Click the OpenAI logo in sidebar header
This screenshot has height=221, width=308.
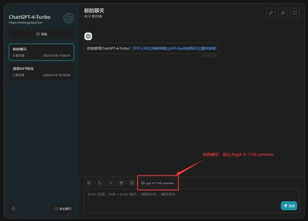[68, 18]
